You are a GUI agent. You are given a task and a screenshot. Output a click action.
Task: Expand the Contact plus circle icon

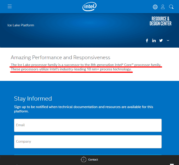[x=83, y=160]
